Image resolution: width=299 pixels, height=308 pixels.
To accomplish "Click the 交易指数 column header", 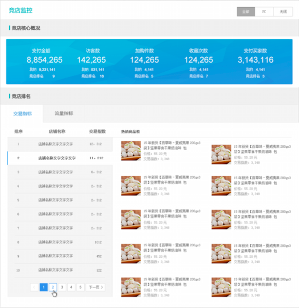I will (97, 131).
